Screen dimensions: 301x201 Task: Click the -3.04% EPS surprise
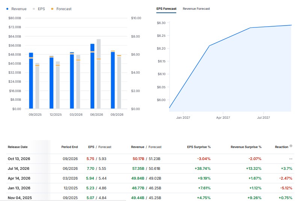point(204,159)
